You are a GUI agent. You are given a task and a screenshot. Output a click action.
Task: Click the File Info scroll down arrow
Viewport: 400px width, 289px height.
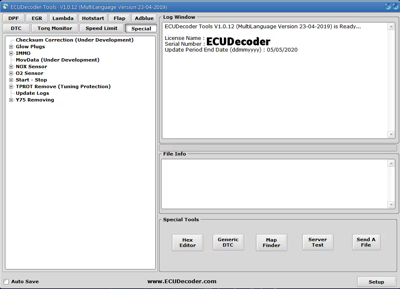point(391,205)
